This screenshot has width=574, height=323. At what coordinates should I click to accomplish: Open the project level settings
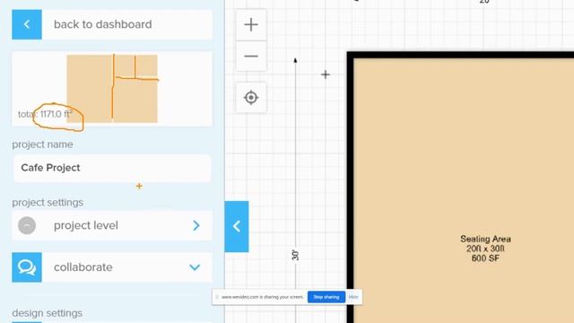(112, 225)
